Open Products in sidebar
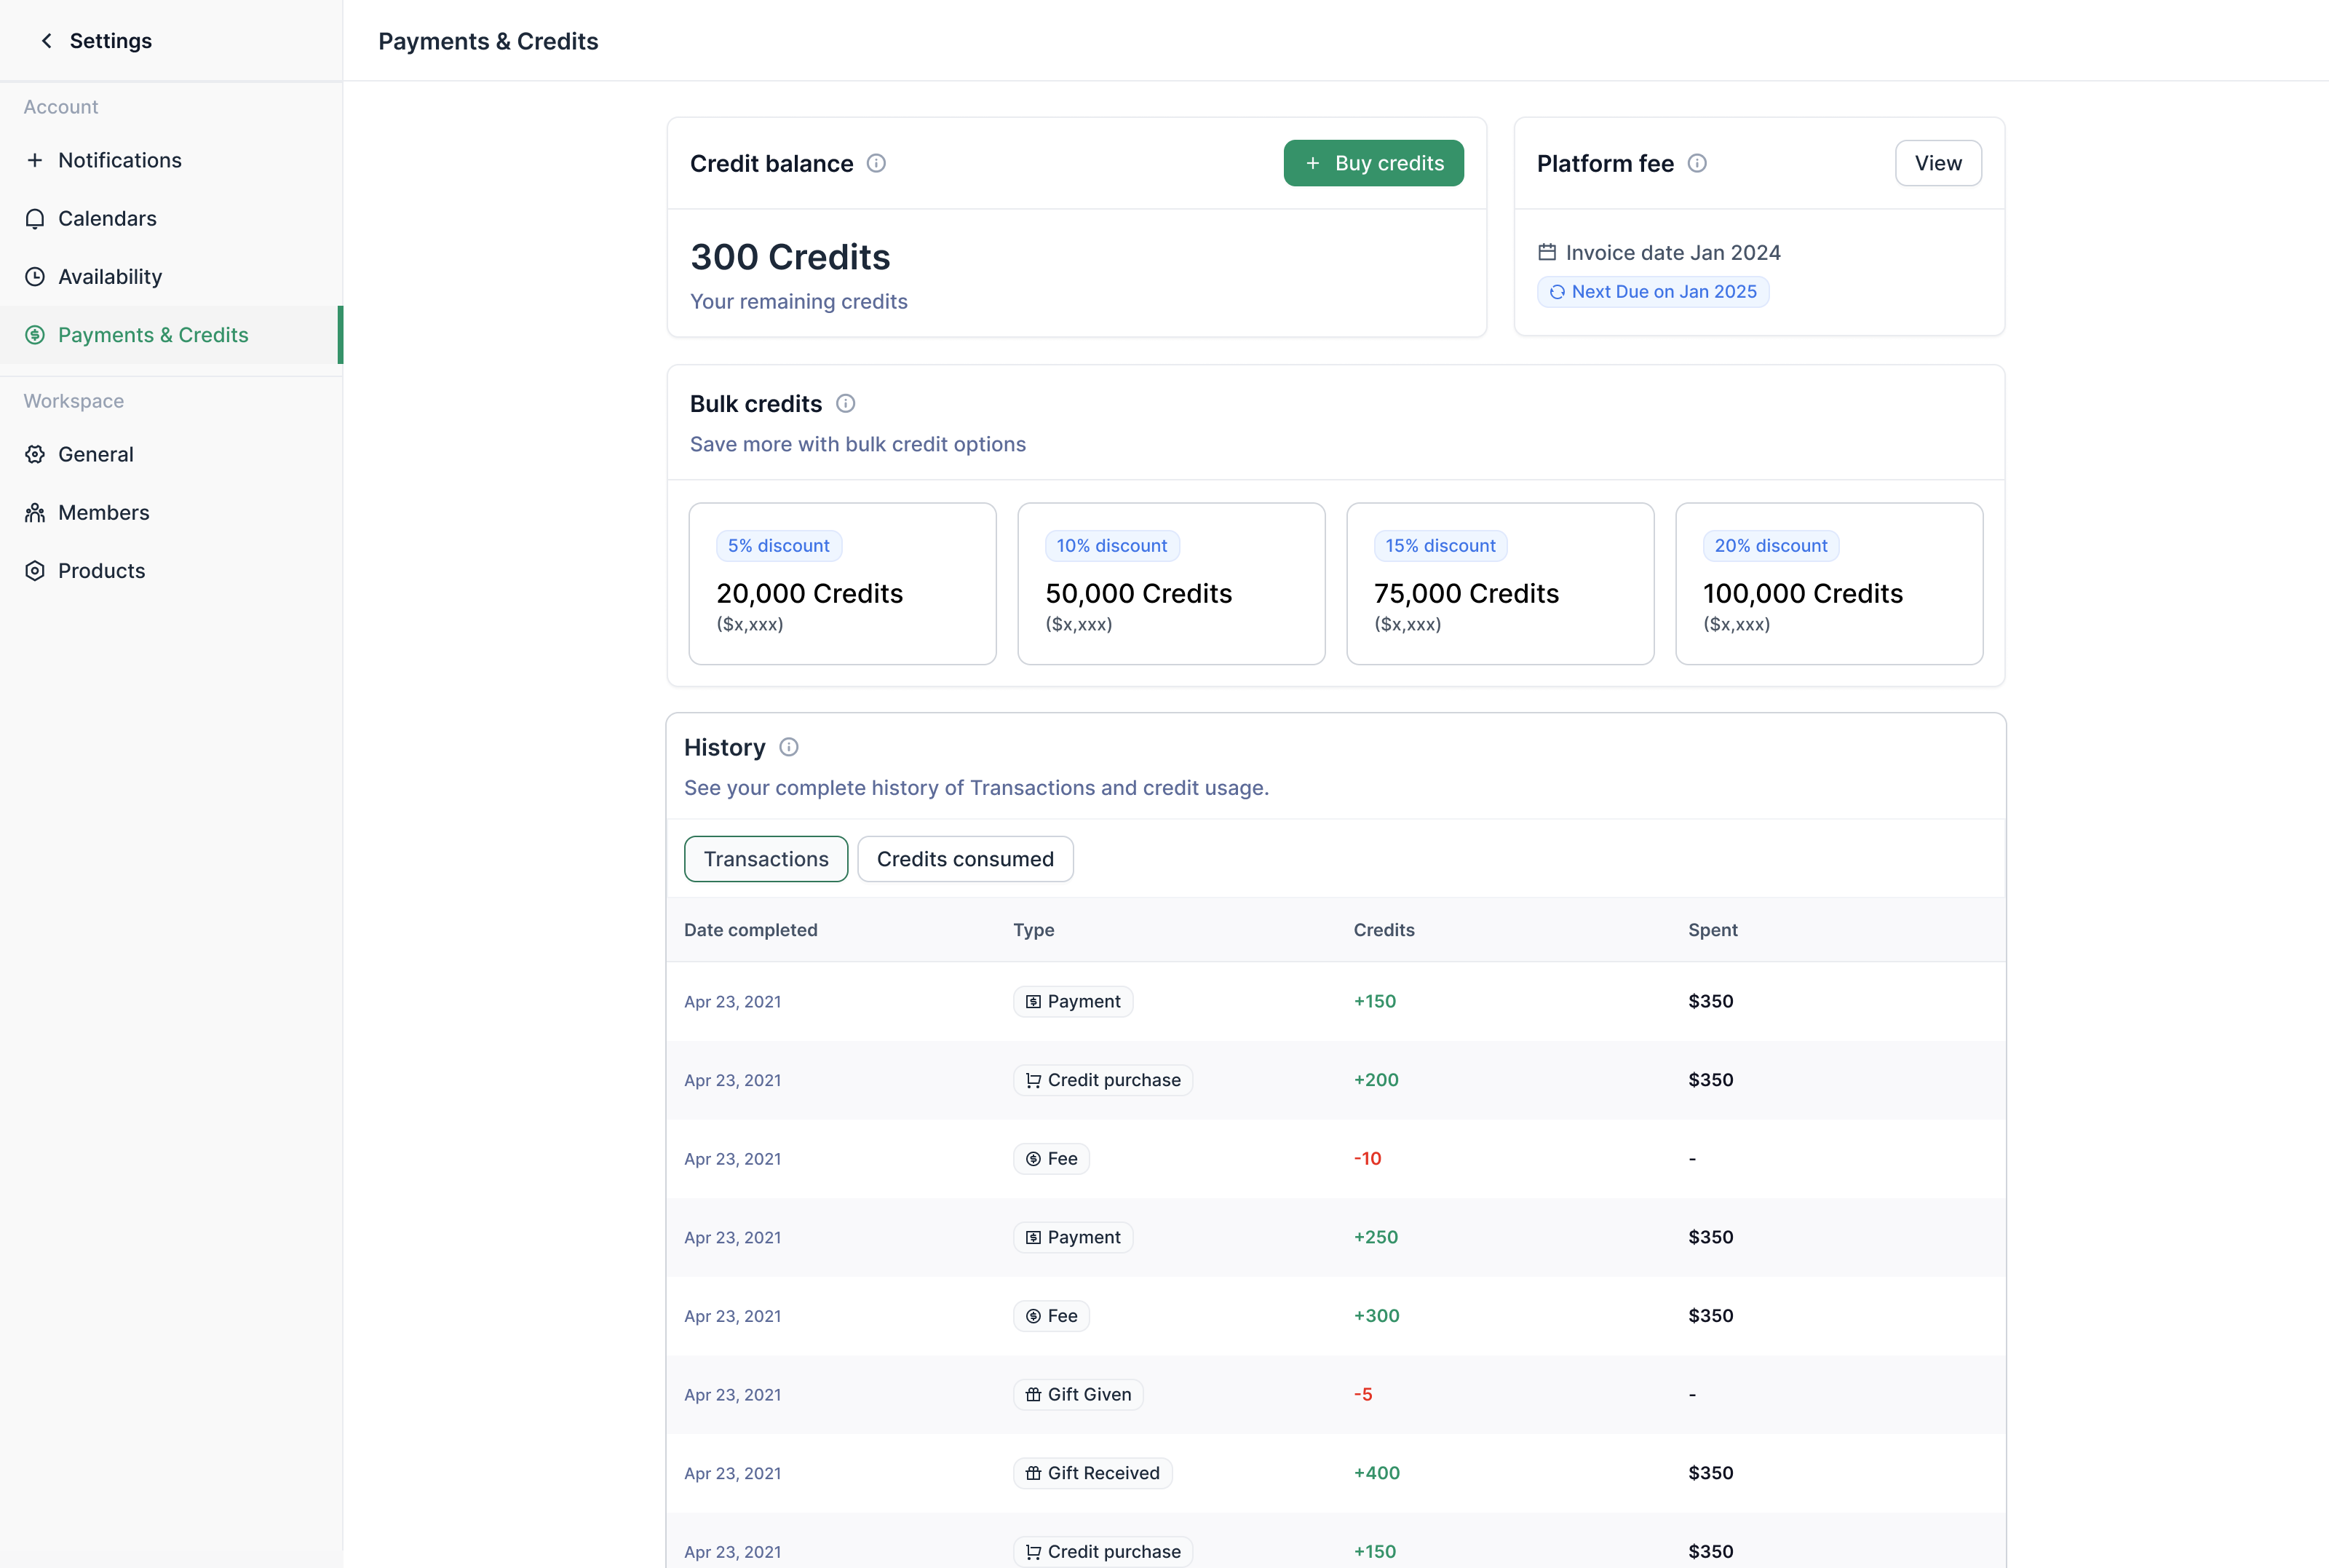2329x1568 pixels. (x=101, y=571)
